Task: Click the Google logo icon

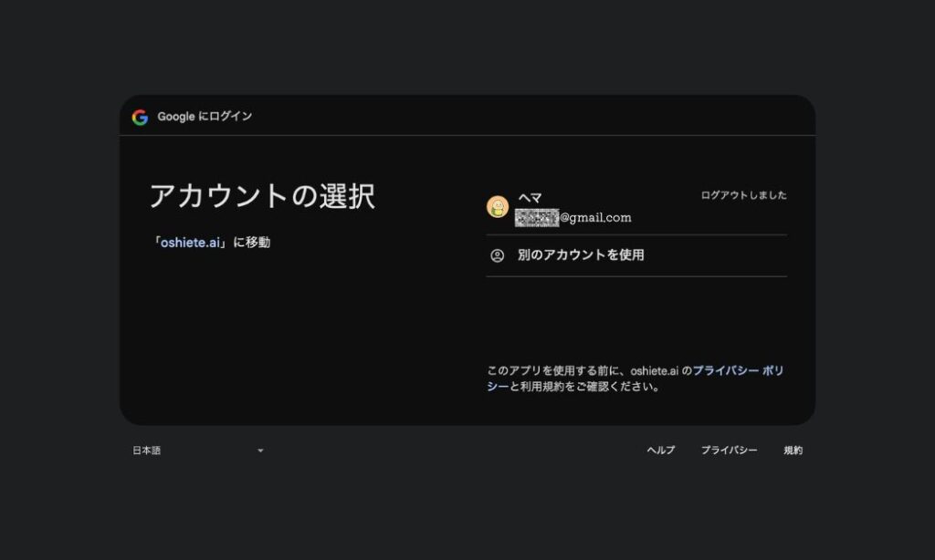Action: click(x=140, y=117)
